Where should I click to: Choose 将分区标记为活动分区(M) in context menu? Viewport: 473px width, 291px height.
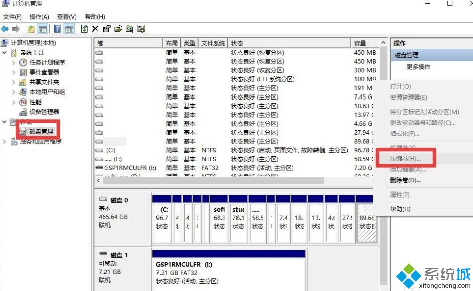424,112
